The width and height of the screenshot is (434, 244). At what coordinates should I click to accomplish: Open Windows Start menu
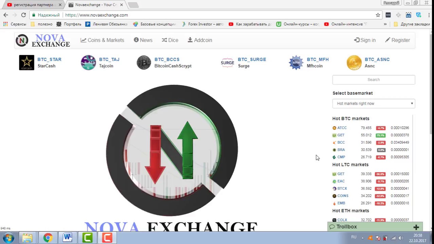point(8,238)
